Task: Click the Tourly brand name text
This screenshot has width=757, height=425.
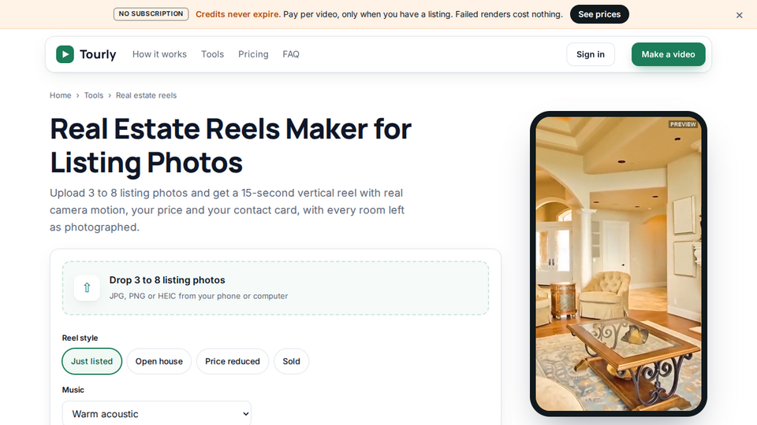Action: [x=98, y=54]
